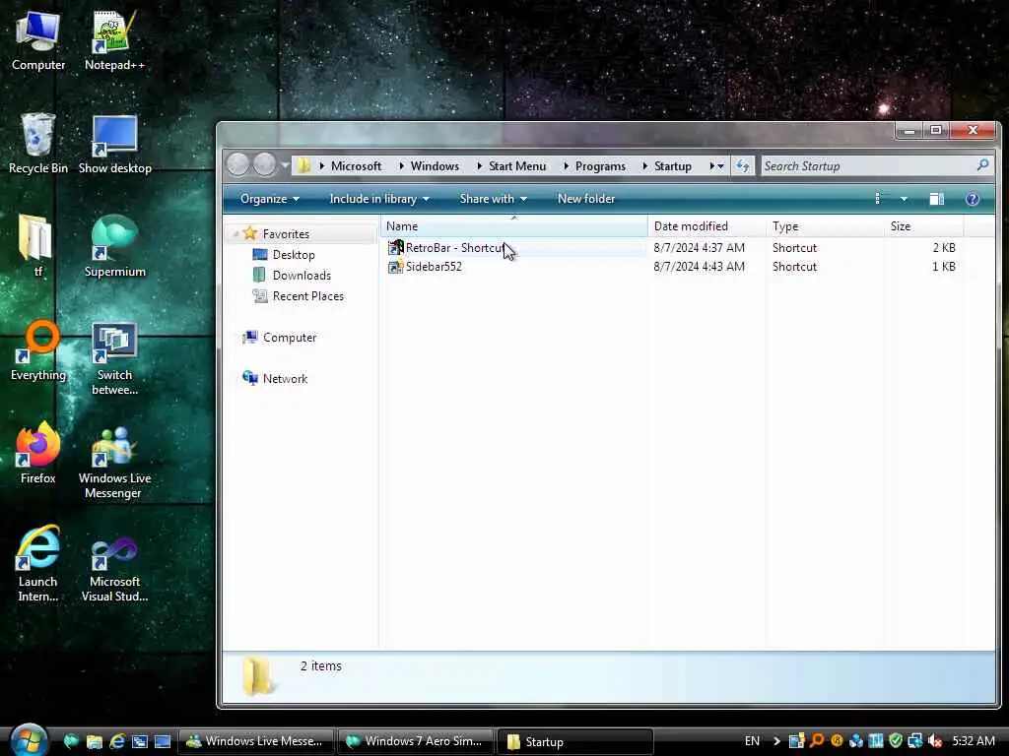This screenshot has width=1009, height=756.
Task: Expand the arrow after Microsoft breadcrumb
Action: (x=402, y=165)
